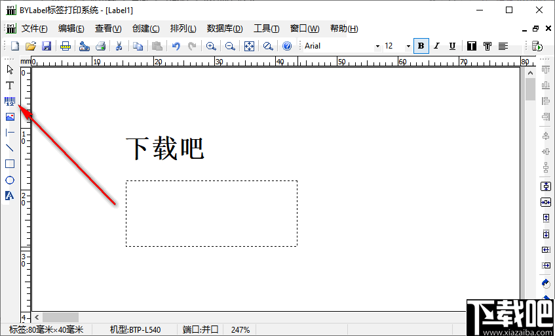
Task: Click vertical scrollbar up arrow
Action: (x=530, y=73)
